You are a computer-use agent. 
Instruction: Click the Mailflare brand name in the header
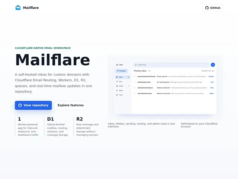coord(31,8)
